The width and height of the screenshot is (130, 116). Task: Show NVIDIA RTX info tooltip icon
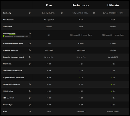tap(30, 64)
